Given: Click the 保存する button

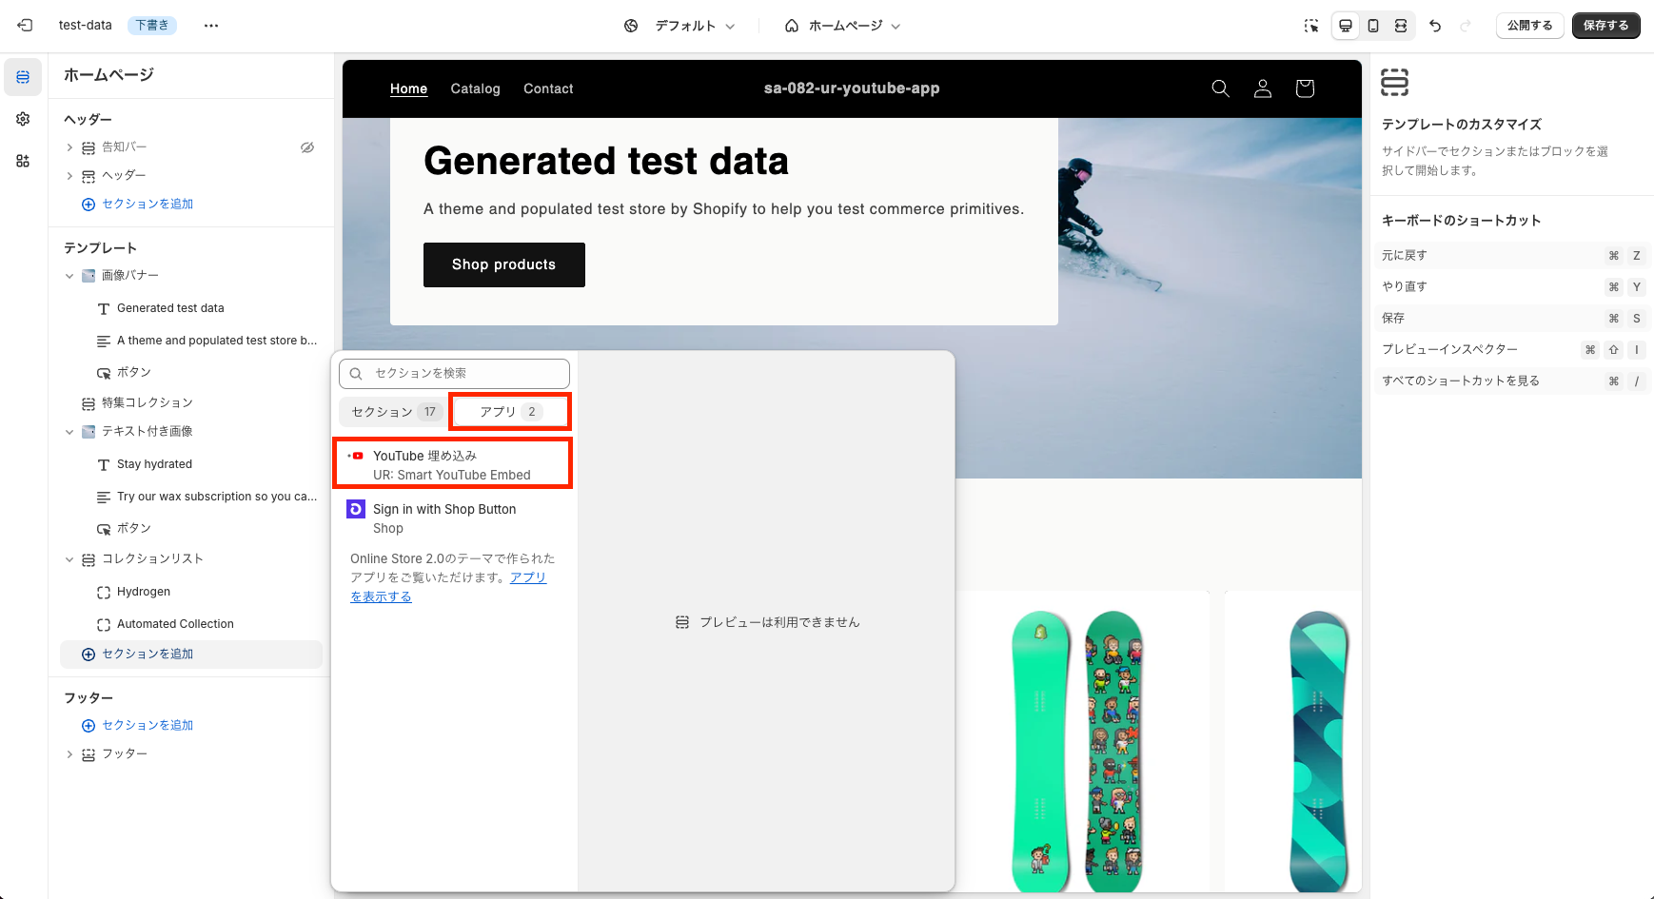Looking at the screenshot, I should point(1605,25).
